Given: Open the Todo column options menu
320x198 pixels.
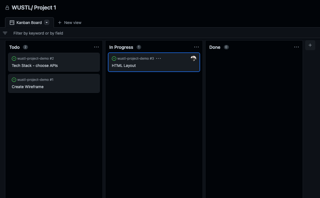Looking at the screenshot, I should pos(96,47).
